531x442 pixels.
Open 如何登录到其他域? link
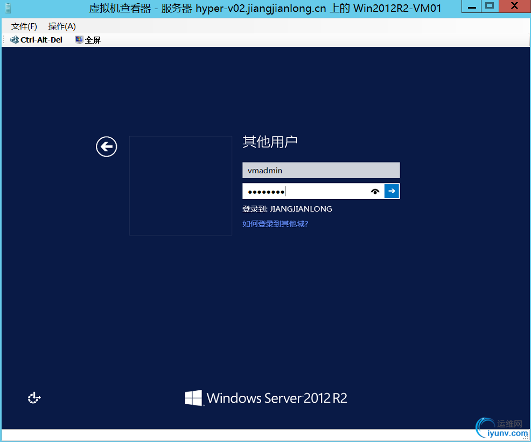click(275, 224)
